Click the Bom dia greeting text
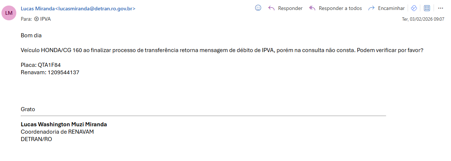This screenshot has height=161, width=451. tap(31, 36)
